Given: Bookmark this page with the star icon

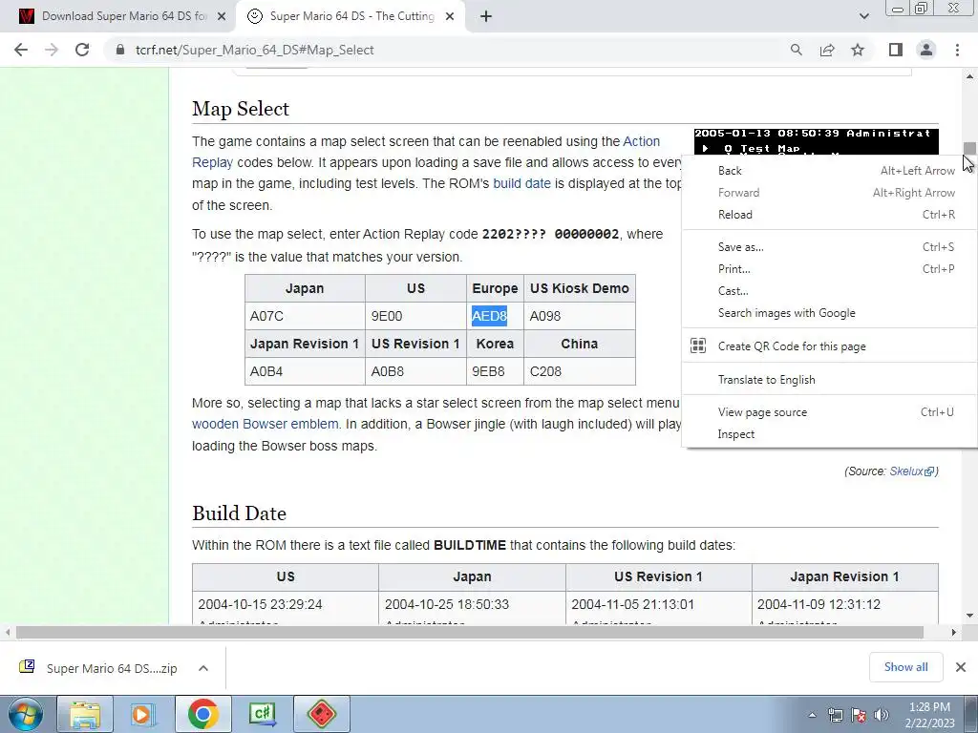Looking at the screenshot, I should point(858,50).
